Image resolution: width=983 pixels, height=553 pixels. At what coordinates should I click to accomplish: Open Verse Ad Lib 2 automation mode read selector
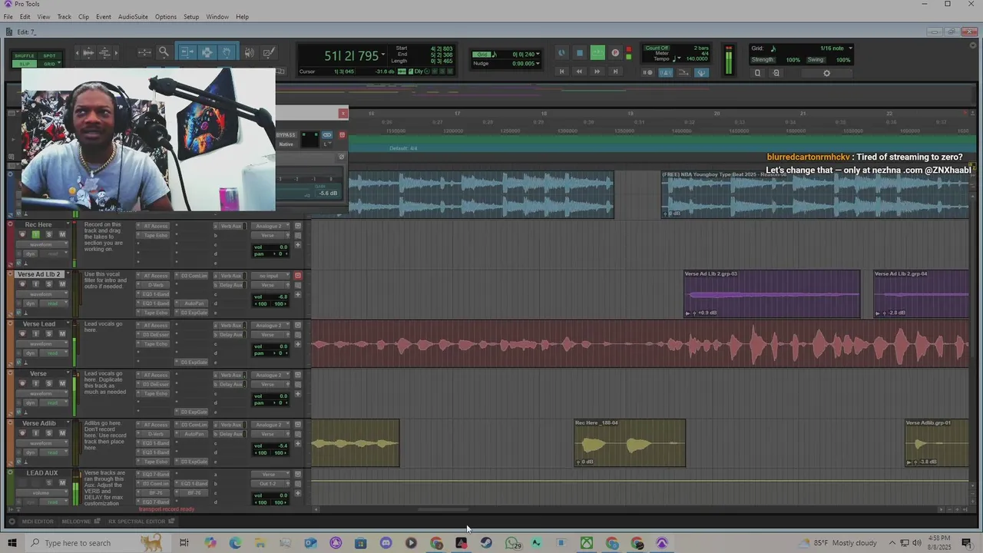(x=53, y=303)
